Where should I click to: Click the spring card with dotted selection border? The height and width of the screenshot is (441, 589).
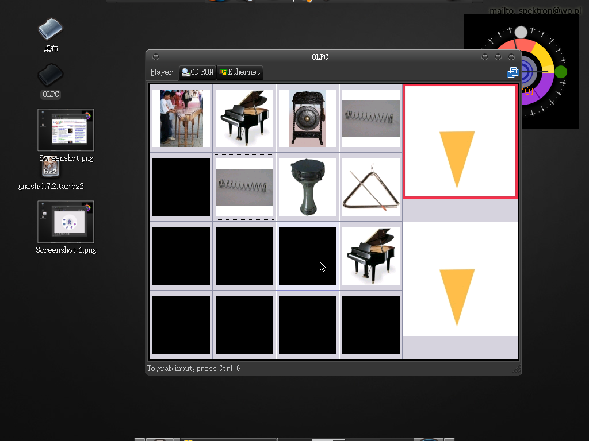[244, 187]
